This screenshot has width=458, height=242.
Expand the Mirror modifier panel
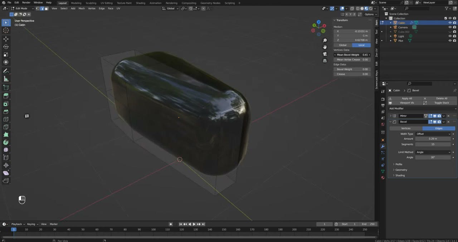click(390, 116)
